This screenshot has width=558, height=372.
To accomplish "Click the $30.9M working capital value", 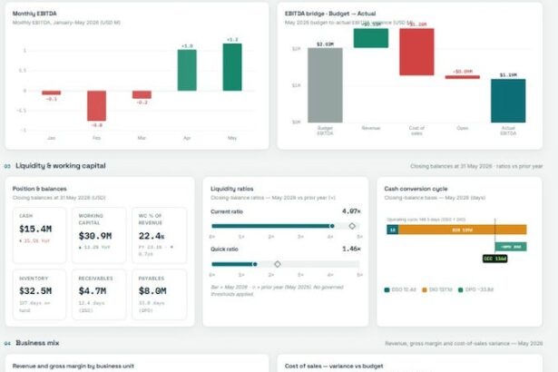I will tap(95, 236).
